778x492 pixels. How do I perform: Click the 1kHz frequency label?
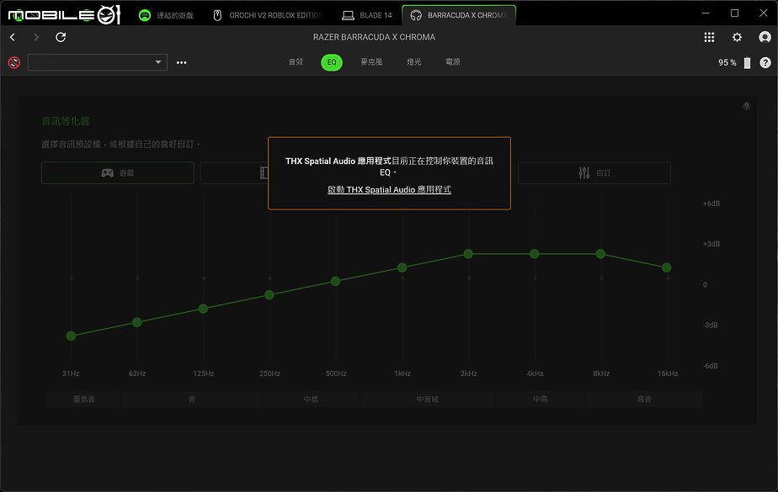402,373
